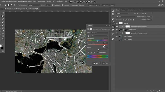Viewport: 165px width, 92px height.
Task: View previous state icon in Properties
Action: tap(97, 64)
